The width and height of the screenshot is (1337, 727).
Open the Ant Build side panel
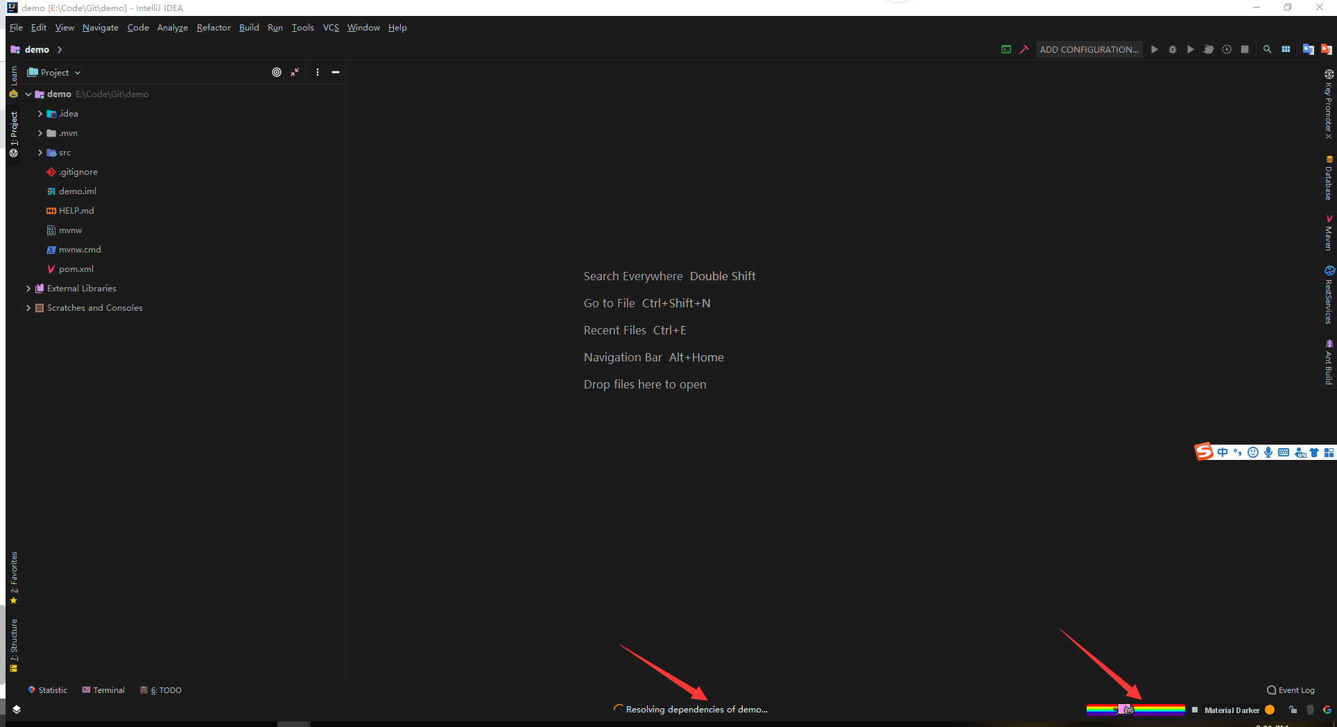point(1329,362)
